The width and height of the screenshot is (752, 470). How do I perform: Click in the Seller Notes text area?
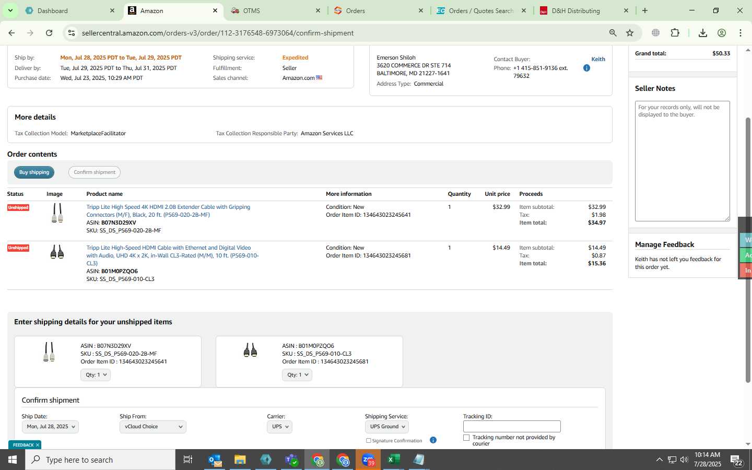click(x=683, y=161)
